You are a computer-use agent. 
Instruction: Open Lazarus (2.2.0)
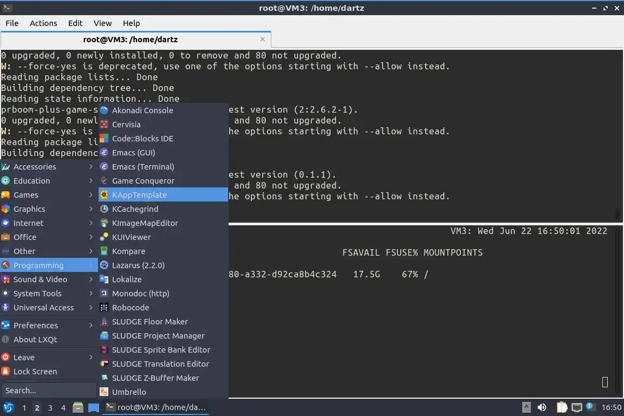(x=163, y=265)
